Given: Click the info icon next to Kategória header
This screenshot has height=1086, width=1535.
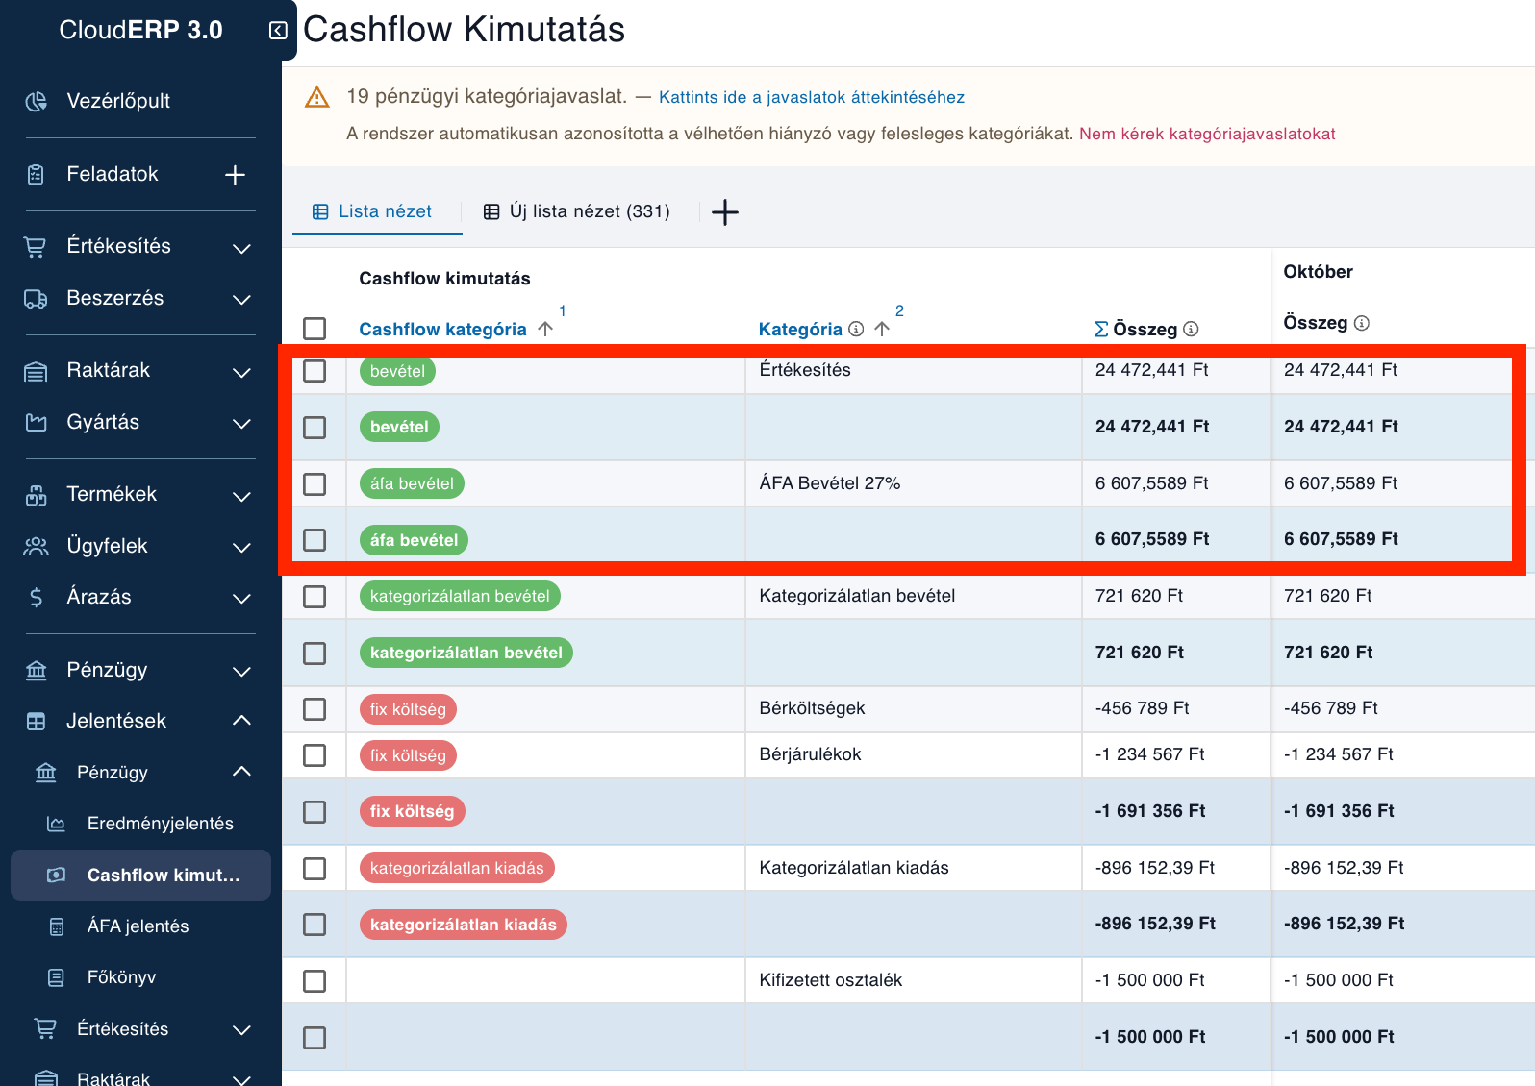Looking at the screenshot, I should (856, 329).
